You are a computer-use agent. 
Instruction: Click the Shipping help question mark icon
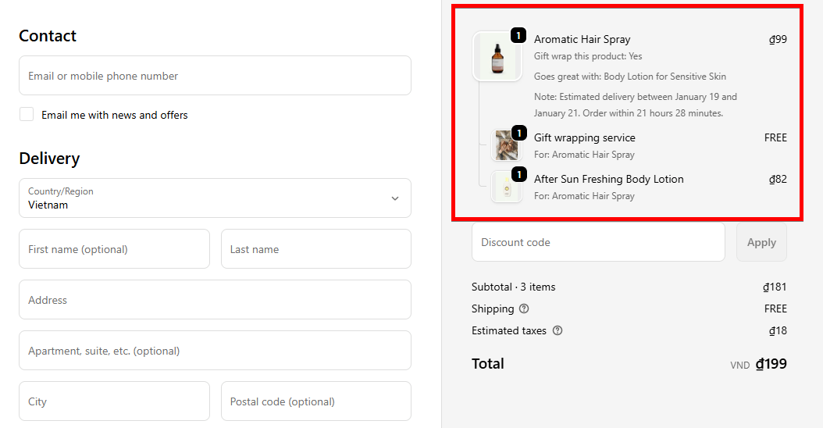click(x=524, y=309)
